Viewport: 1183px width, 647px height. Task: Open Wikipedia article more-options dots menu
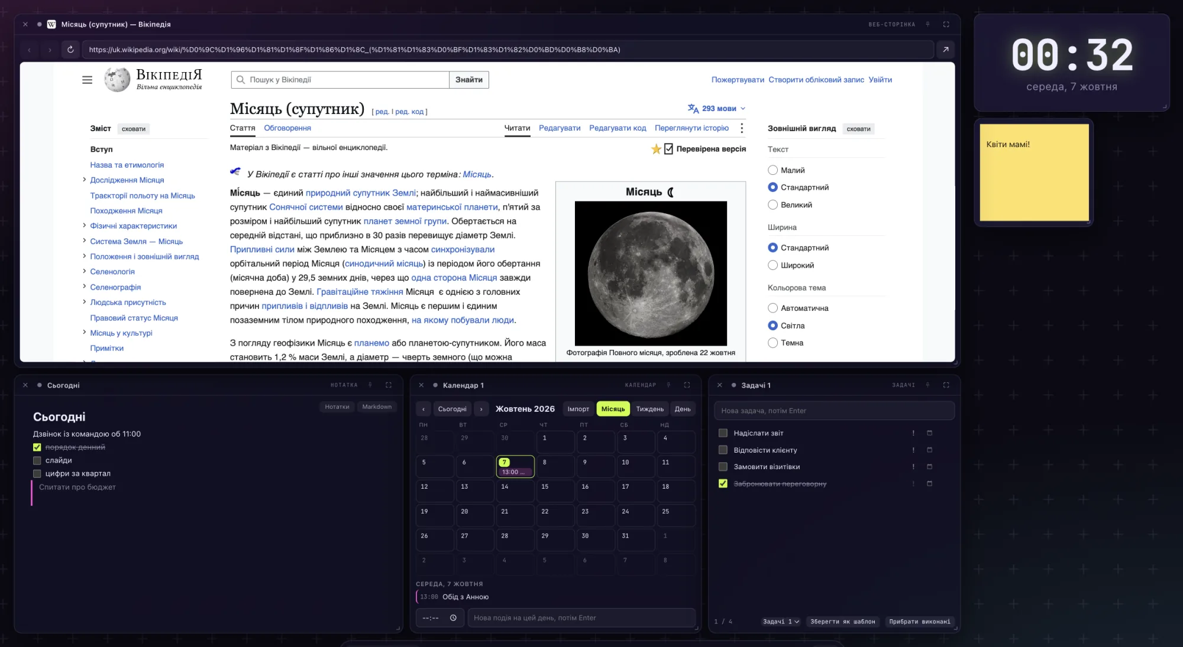(741, 128)
